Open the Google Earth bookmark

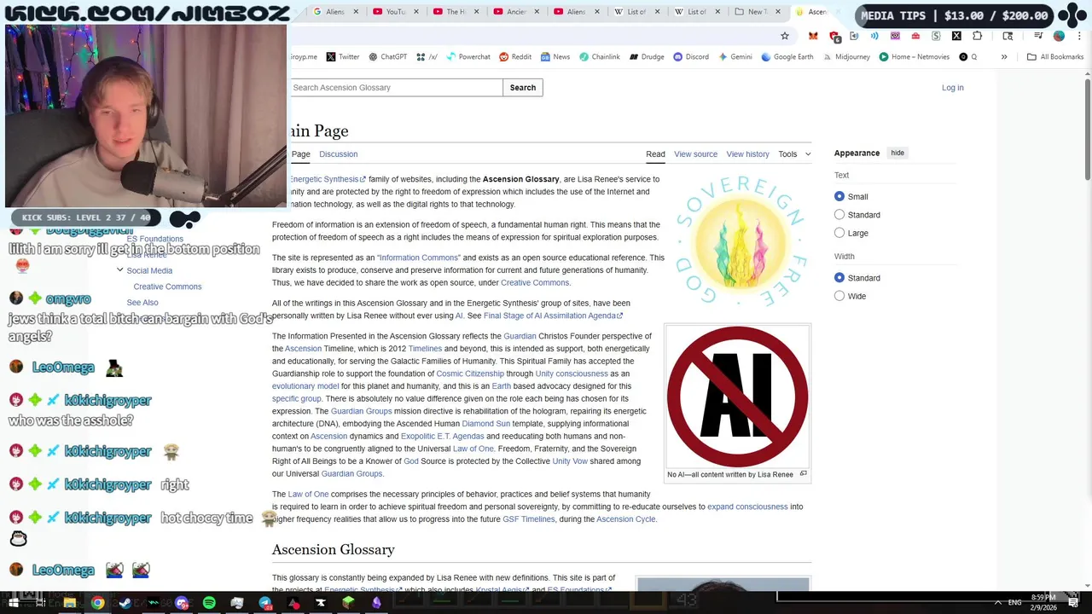pos(787,57)
